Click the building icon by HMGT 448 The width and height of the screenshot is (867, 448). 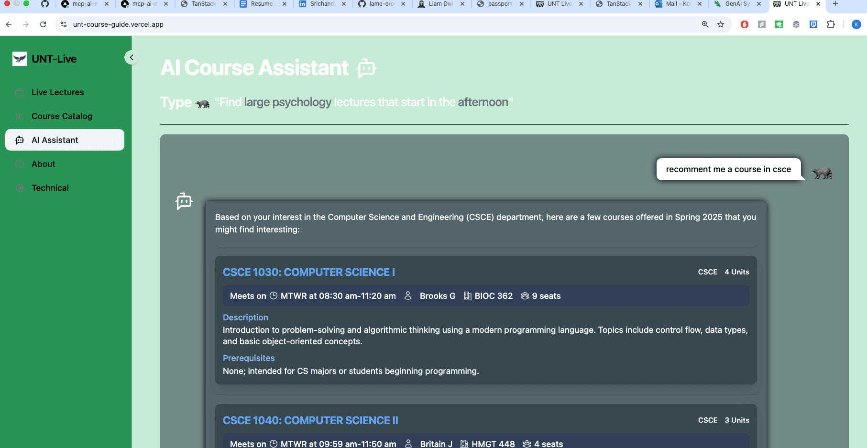464,443
